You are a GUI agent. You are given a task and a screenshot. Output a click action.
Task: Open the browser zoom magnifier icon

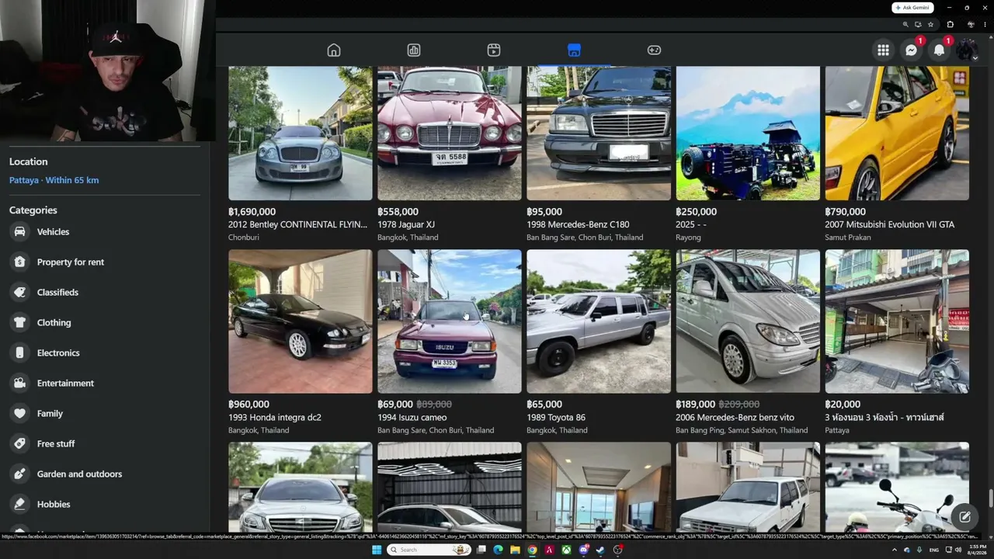click(905, 24)
